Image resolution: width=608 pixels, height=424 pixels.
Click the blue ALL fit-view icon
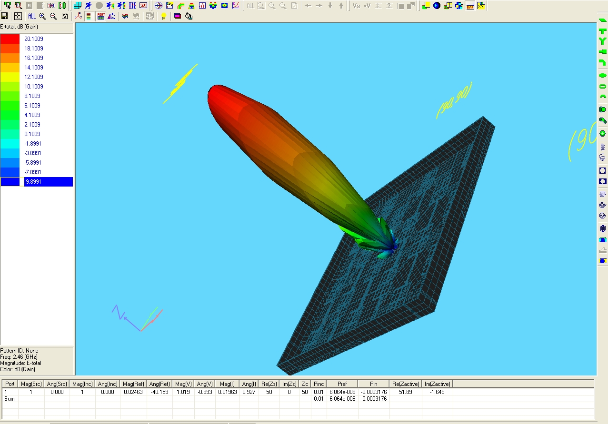tap(32, 16)
